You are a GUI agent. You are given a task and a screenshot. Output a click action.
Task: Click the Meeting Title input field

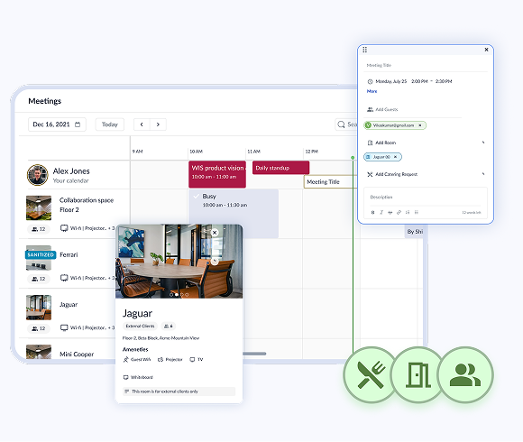coord(427,65)
